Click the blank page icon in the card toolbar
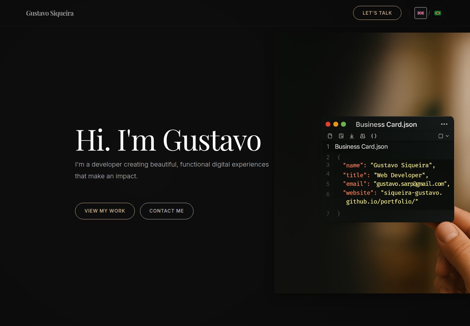This screenshot has height=326, width=470. pyautogui.click(x=330, y=136)
